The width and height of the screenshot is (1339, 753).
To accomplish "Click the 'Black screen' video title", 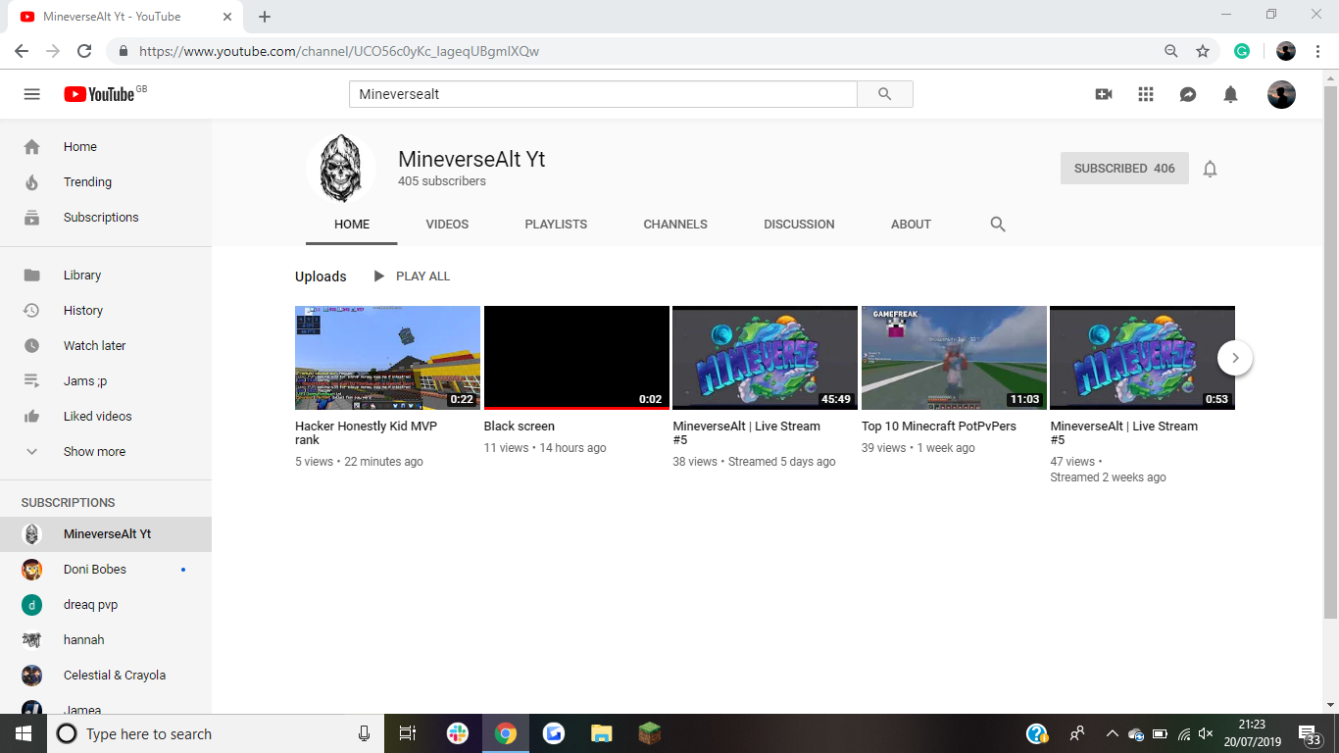I will (x=519, y=427).
